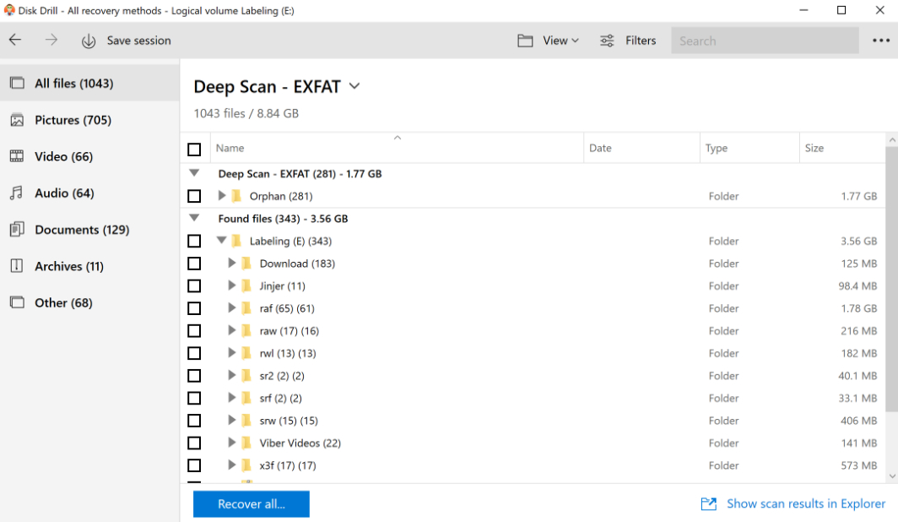Open the Deep Scan - EXFAT dropdown
The width and height of the screenshot is (898, 522).
(x=354, y=86)
